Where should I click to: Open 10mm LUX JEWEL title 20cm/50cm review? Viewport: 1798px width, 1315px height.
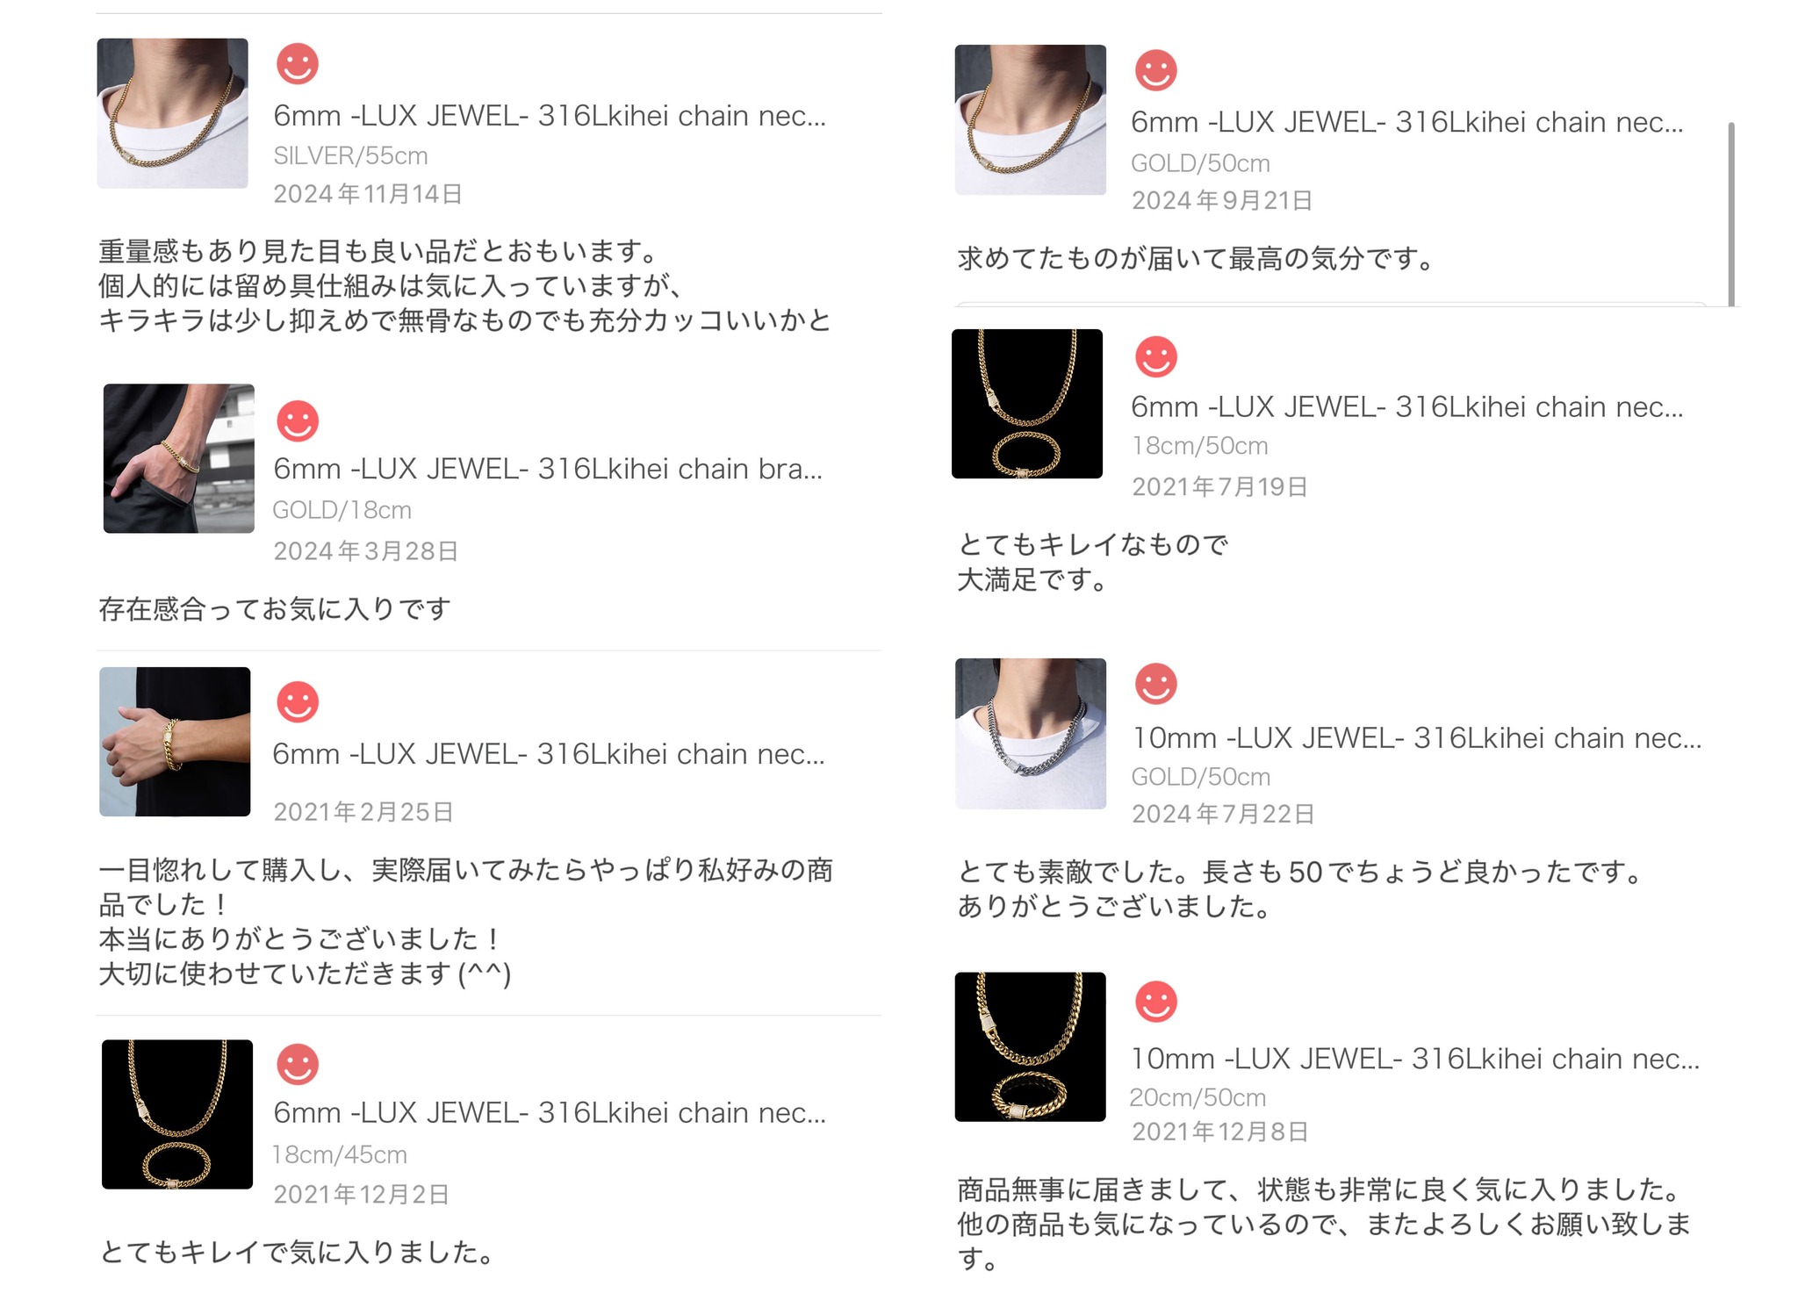pos(1415,1059)
